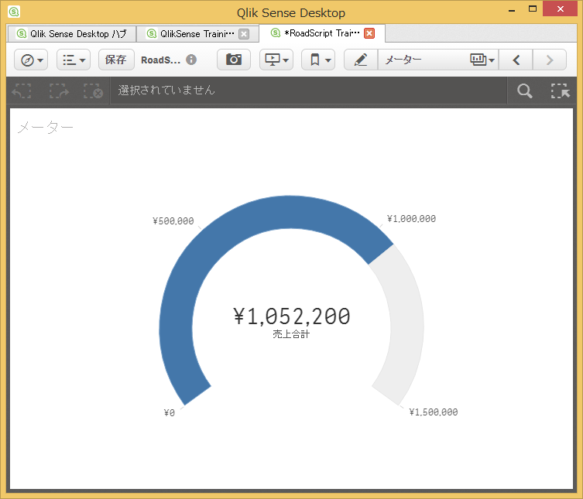Viewport: 583px width, 499px height.
Task: Close the RoadScript Training tab
Action: pos(369,33)
